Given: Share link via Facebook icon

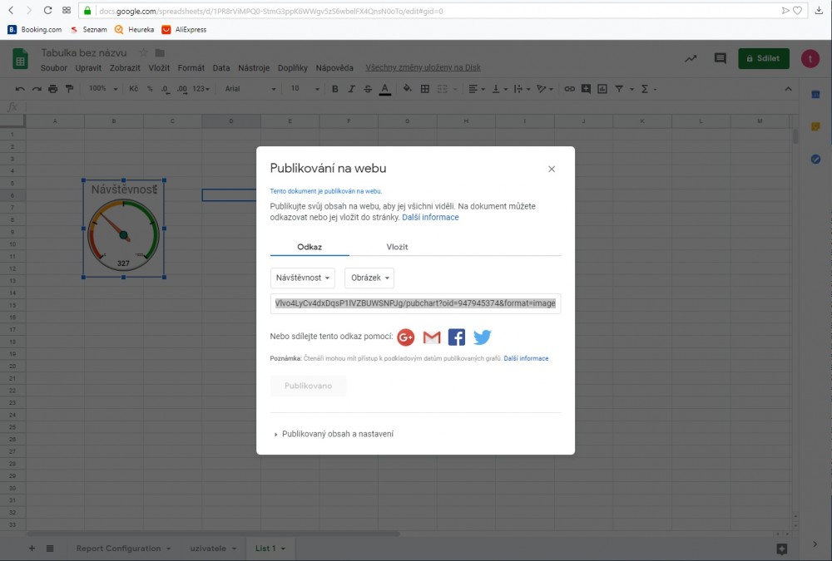Looking at the screenshot, I should pyautogui.click(x=457, y=337).
